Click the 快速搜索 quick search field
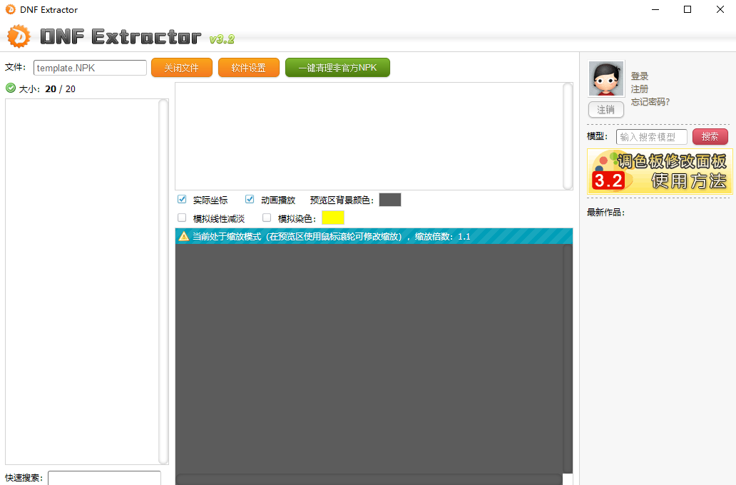The image size is (736, 485). click(x=103, y=477)
